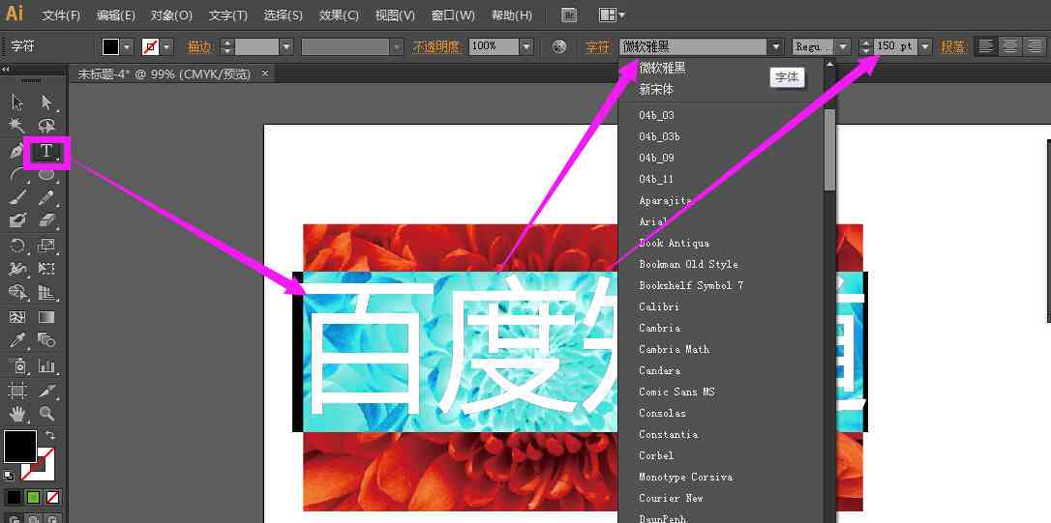Select the Selection tool (black arrow)
The height and width of the screenshot is (523, 1051).
(x=17, y=102)
